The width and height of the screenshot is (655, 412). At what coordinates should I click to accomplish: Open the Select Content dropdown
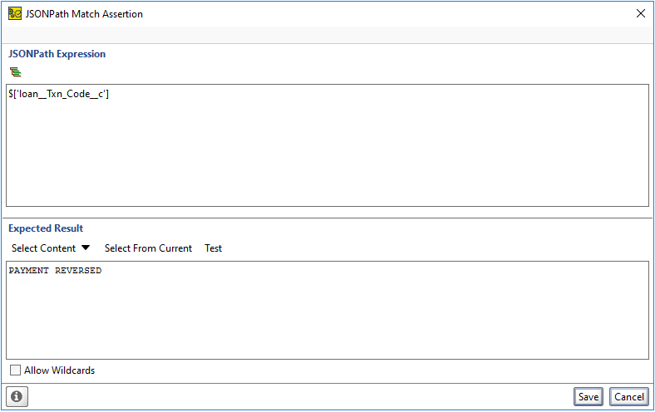44,248
